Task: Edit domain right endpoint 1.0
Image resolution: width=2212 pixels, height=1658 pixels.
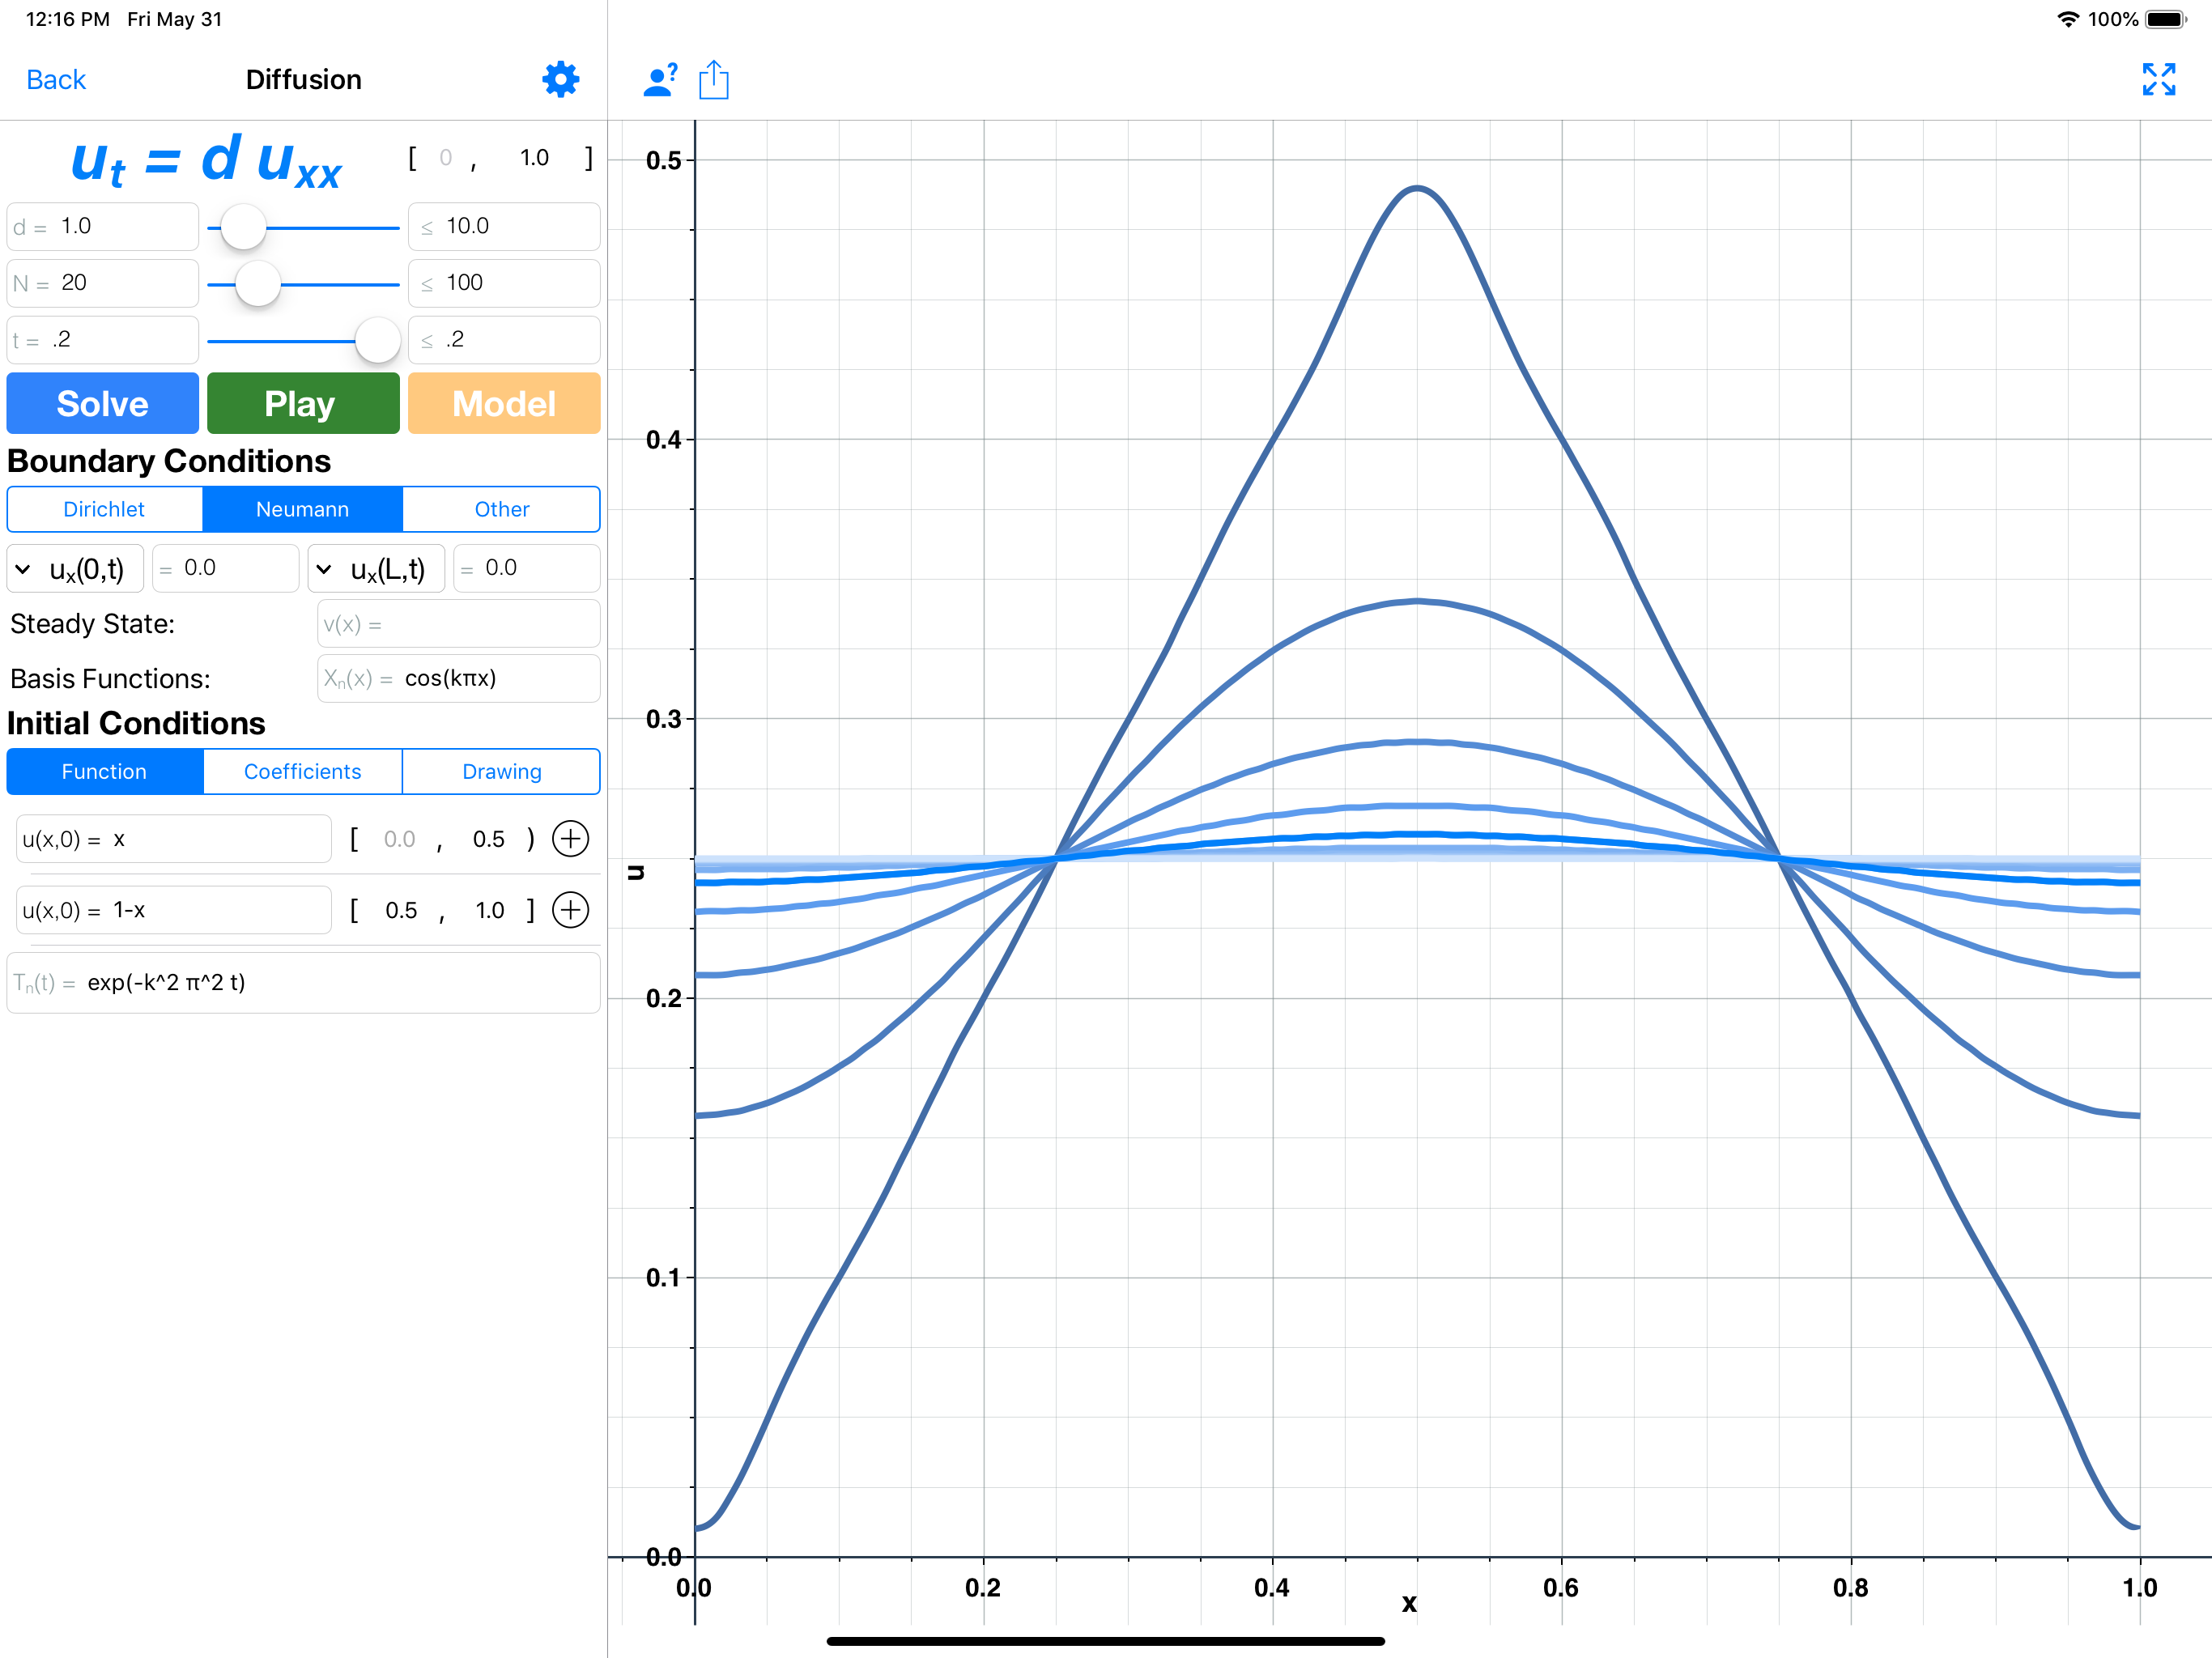Action: pyautogui.click(x=534, y=157)
